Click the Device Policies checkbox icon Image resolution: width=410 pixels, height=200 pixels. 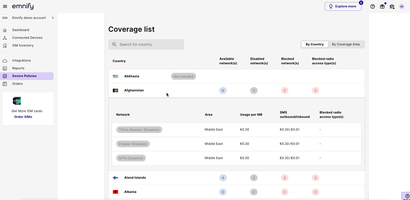point(5,76)
